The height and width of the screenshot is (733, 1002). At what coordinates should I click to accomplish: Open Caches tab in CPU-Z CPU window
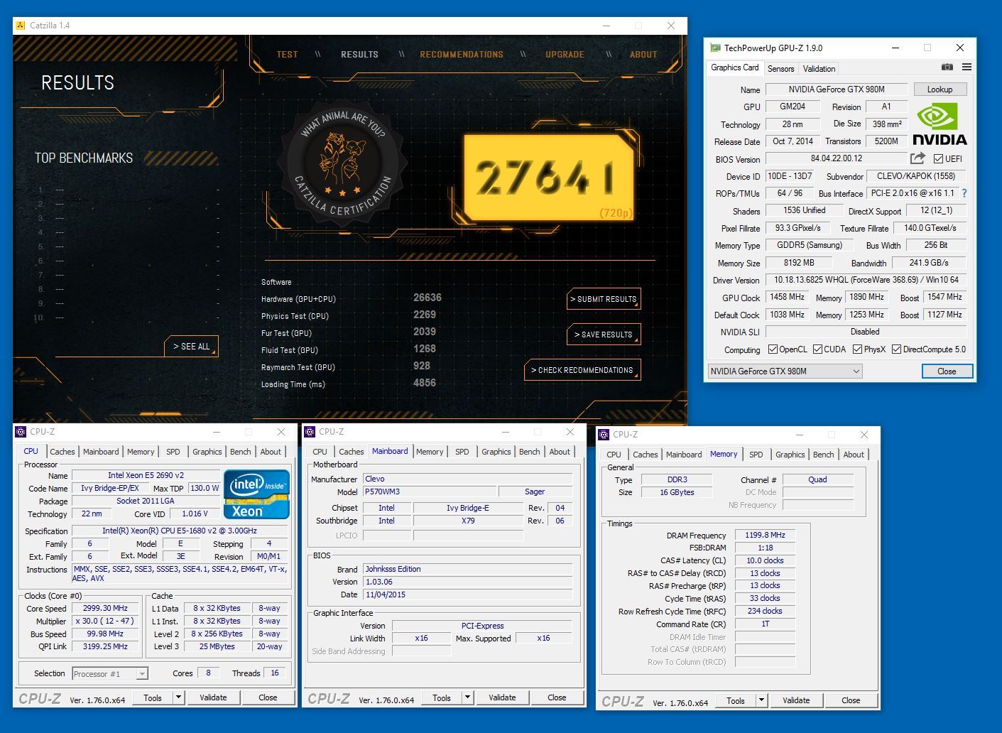tap(62, 452)
